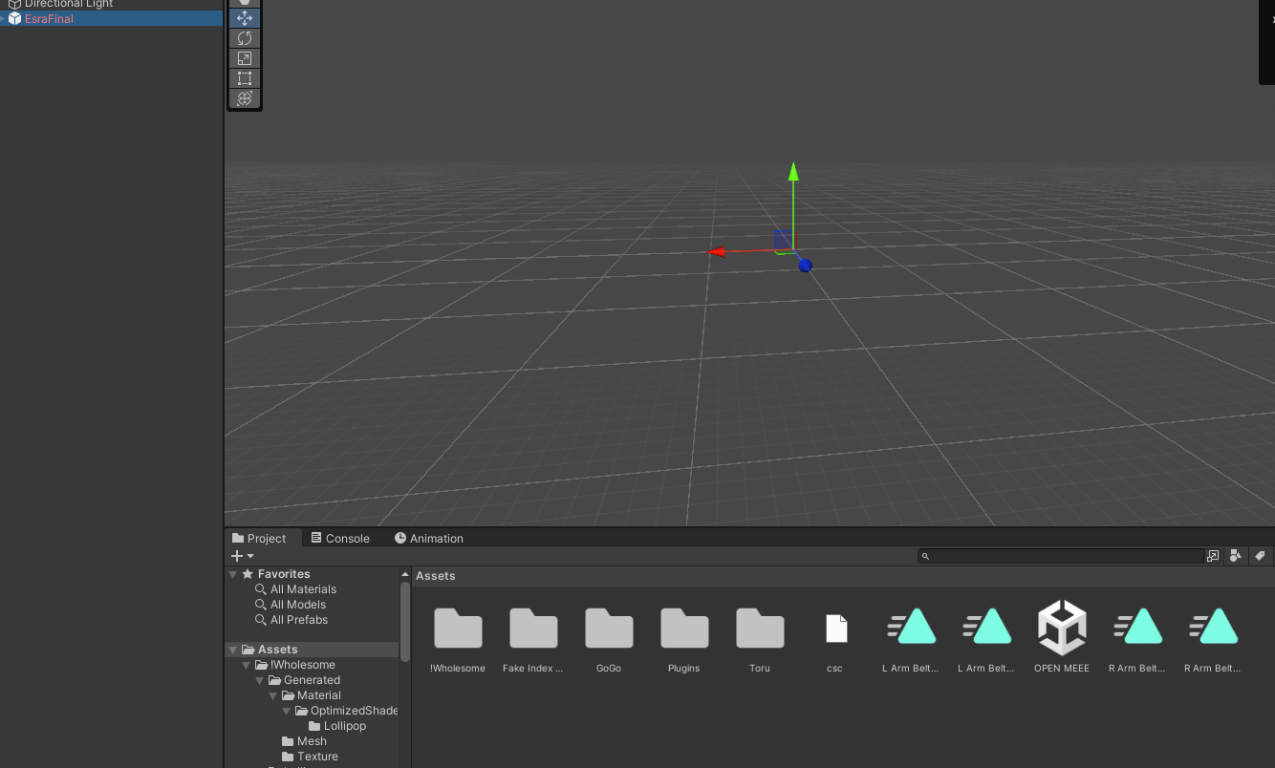This screenshot has height=768, width=1275.
Task: Collapse the Generated folder arrow
Action: tap(259, 680)
